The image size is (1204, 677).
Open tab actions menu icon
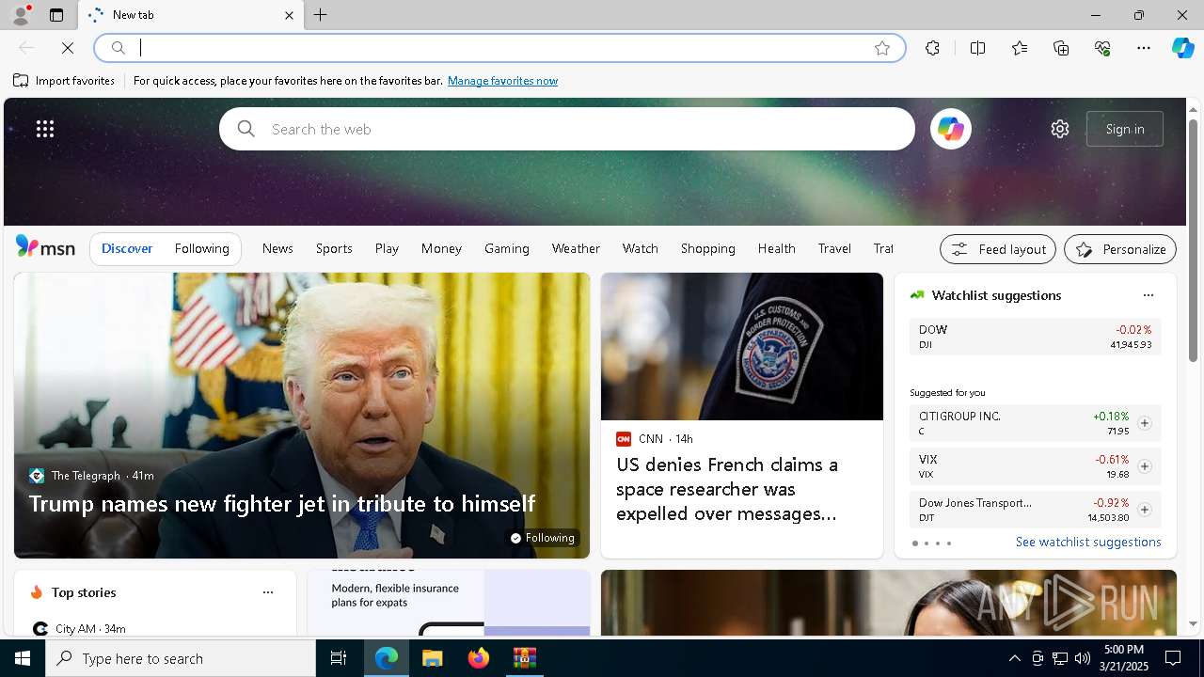pos(56,15)
